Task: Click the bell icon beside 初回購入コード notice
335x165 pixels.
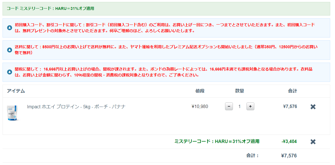Action: pyautogui.click(x=9, y=28)
